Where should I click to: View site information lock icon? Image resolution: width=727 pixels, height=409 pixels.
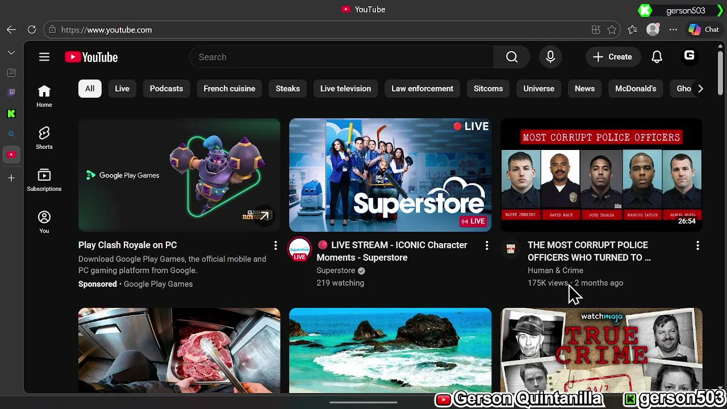[x=52, y=30]
